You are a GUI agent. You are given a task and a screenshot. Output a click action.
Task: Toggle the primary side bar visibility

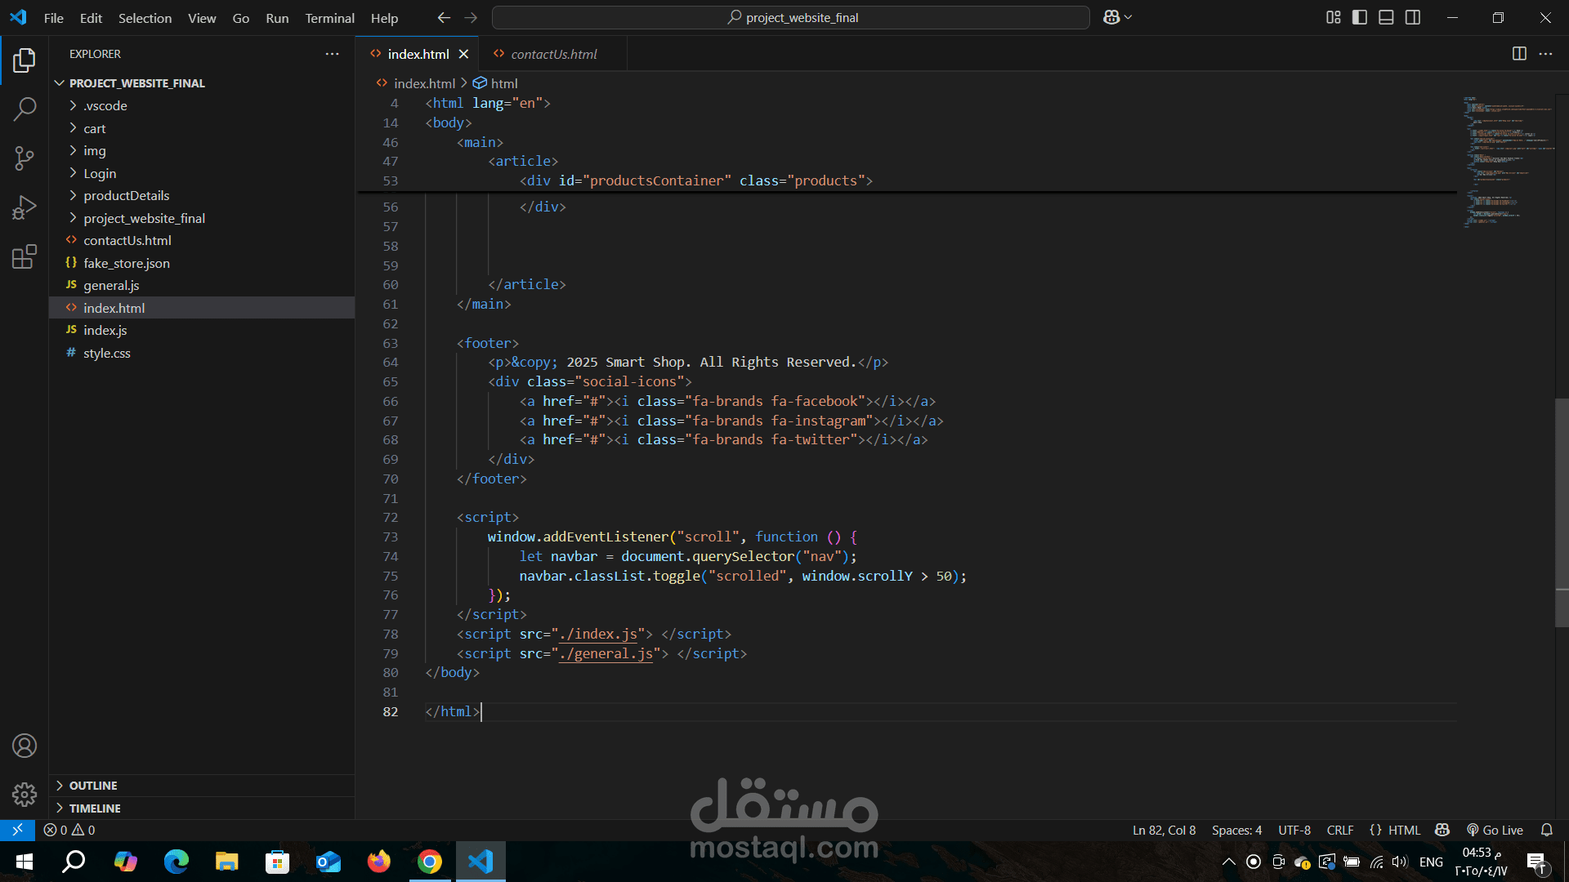point(1360,17)
